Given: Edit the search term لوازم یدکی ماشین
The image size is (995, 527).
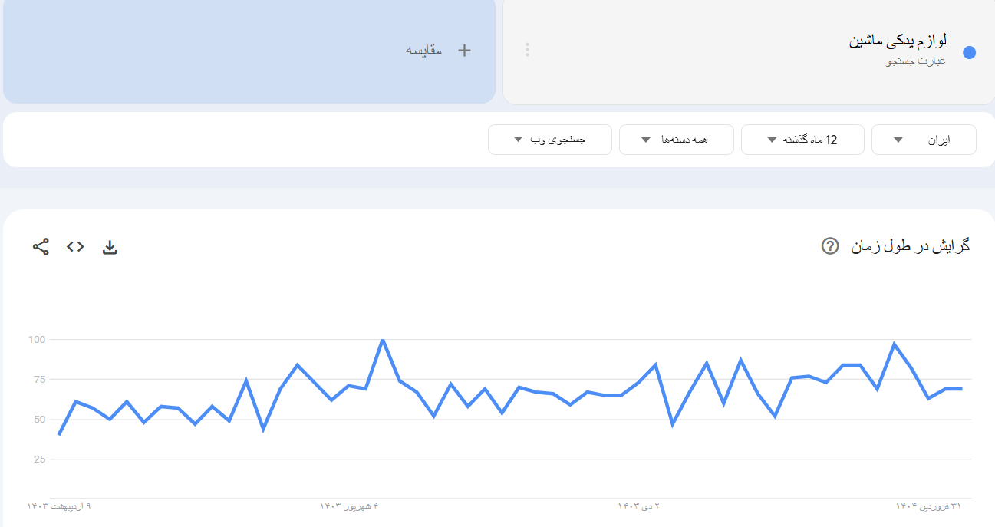Looking at the screenshot, I should click(897, 41).
